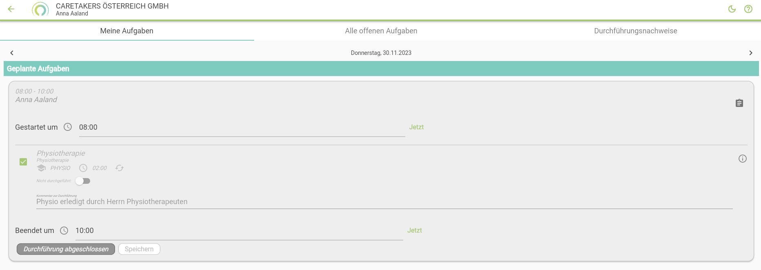This screenshot has height=270, width=761.
Task: Click the Speichern button
Action: [139, 249]
